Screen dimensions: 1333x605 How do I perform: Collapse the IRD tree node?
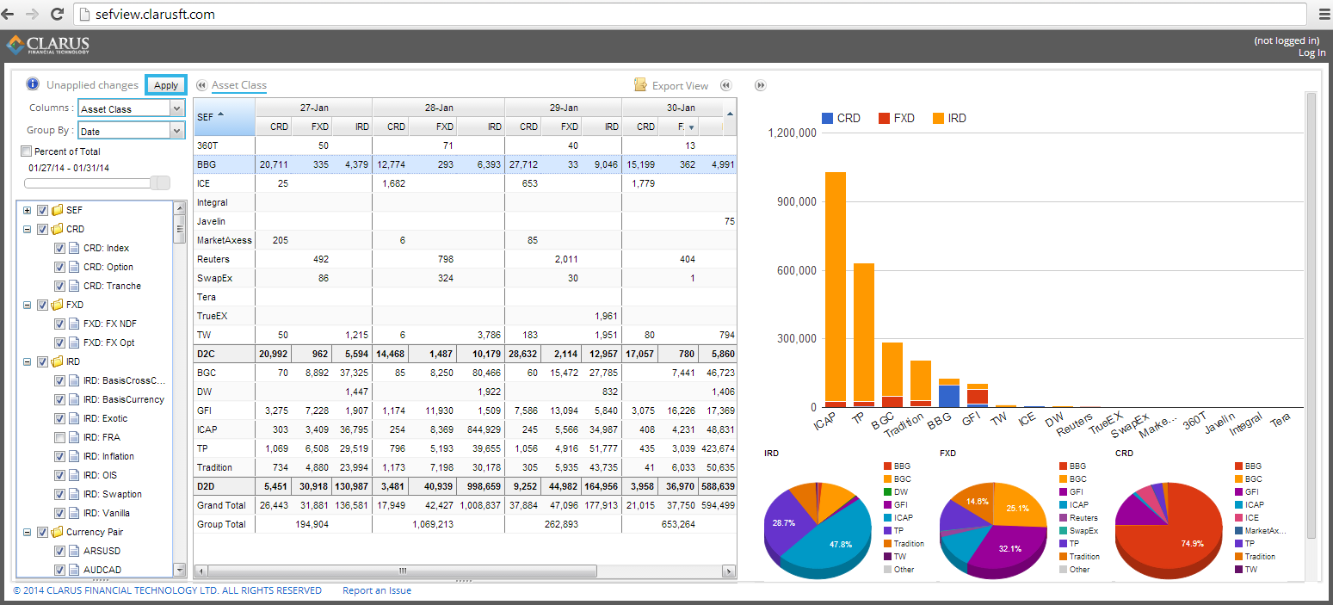pos(28,361)
